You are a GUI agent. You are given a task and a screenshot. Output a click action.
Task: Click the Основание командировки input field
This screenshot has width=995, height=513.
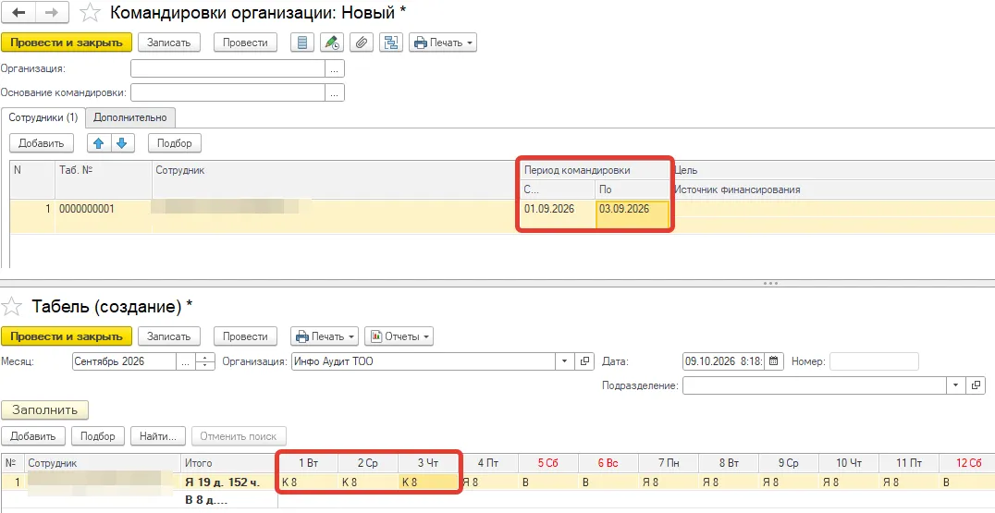(x=227, y=92)
